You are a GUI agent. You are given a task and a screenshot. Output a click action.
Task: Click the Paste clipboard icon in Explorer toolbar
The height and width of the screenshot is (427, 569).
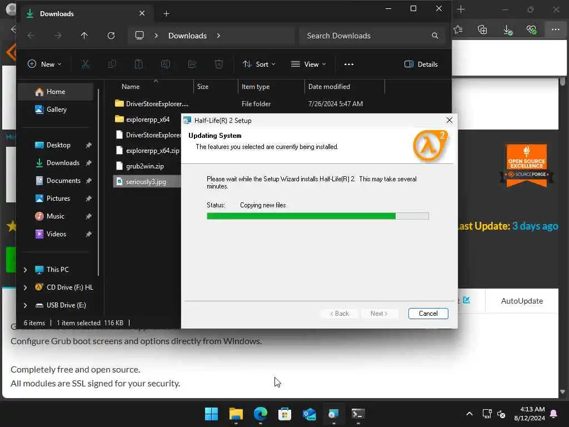pos(138,64)
